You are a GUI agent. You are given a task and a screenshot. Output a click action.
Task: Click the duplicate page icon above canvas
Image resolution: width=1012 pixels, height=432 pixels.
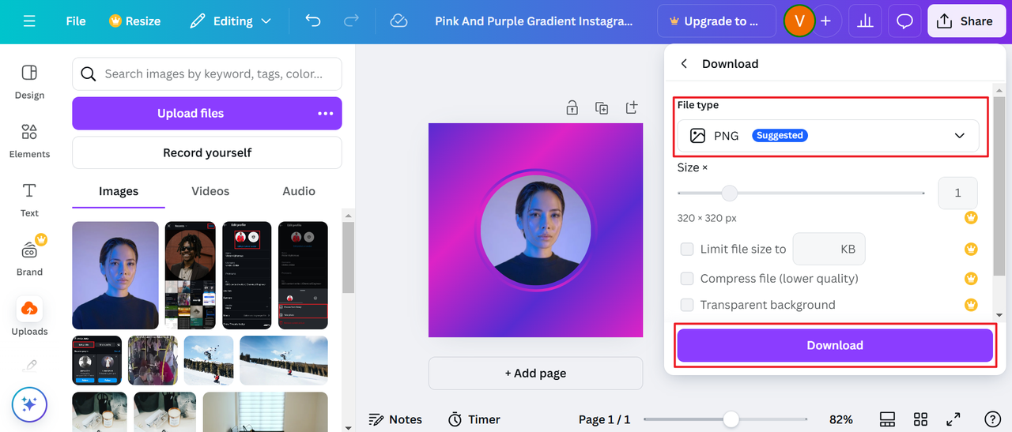point(602,108)
